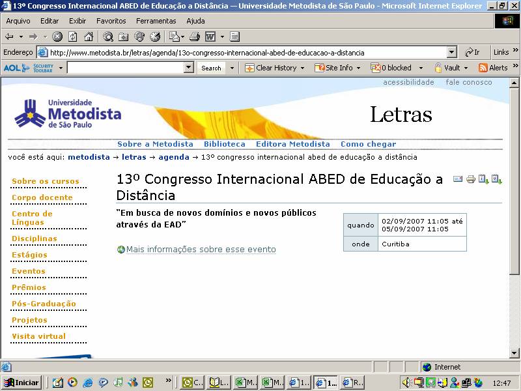Click the Biblioteca navigation link
The image size is (521, 391).
pos(224,144)
